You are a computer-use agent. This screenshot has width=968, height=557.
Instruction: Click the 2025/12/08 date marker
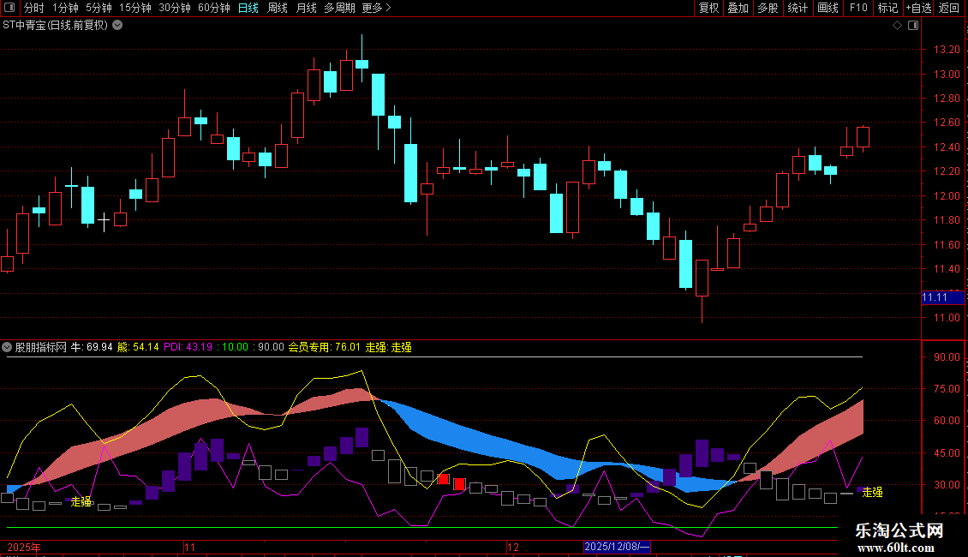[617, 547]
